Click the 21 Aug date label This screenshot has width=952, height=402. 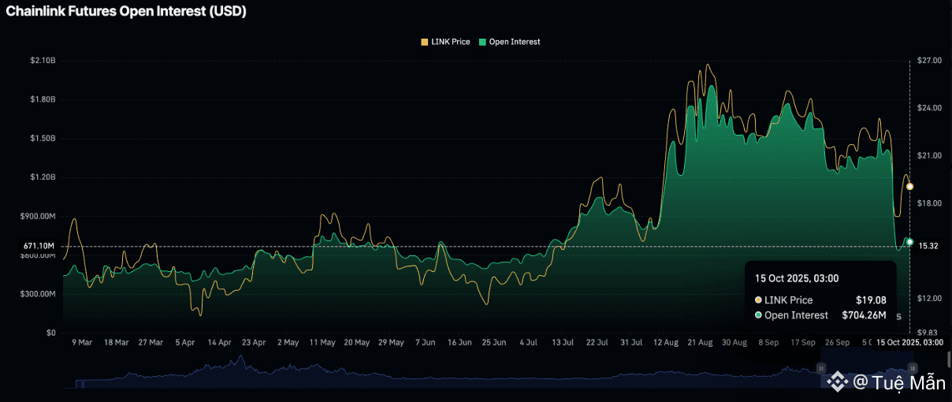click(700, 343)
